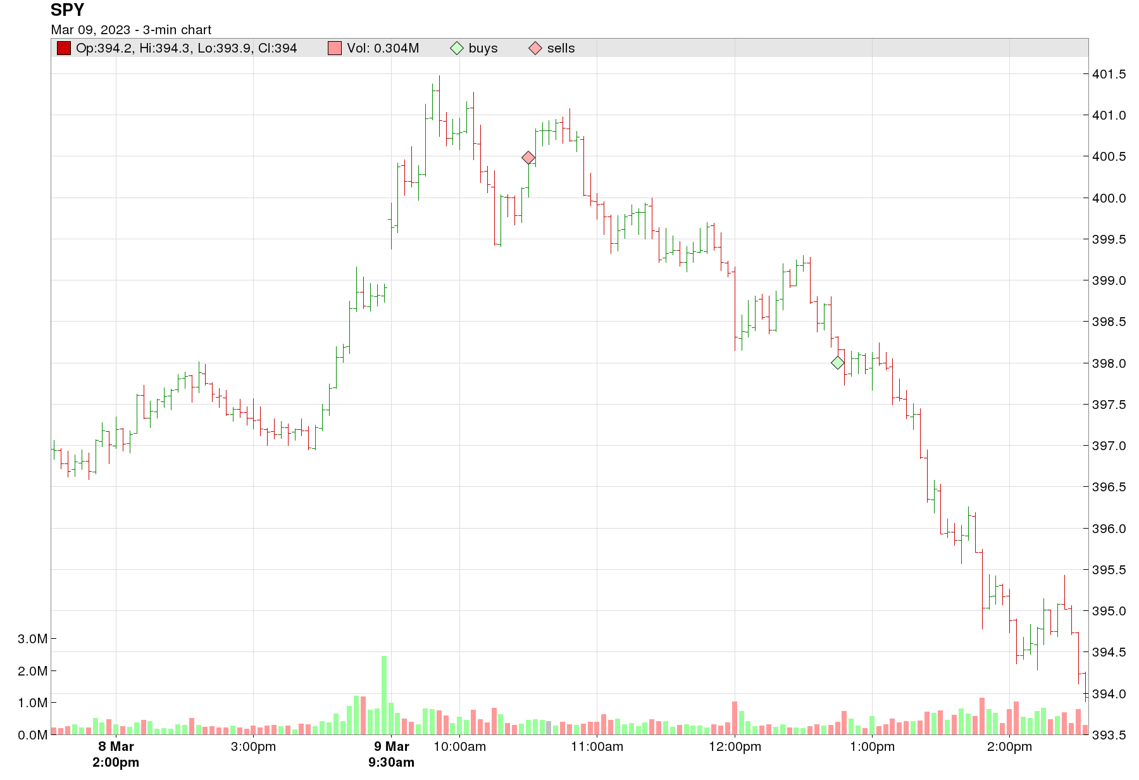Click the tallest green volume bar
The height and width of the screenshot is (780, 1139).
pyautogui.click(x=384, y=695)
